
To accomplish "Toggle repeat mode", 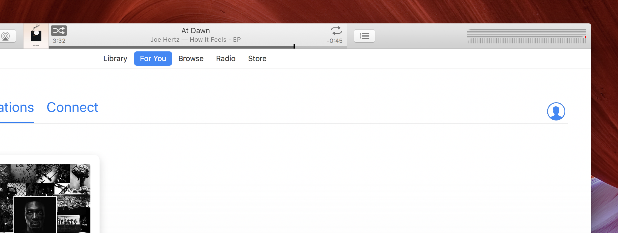I will (x=336, y=31).
